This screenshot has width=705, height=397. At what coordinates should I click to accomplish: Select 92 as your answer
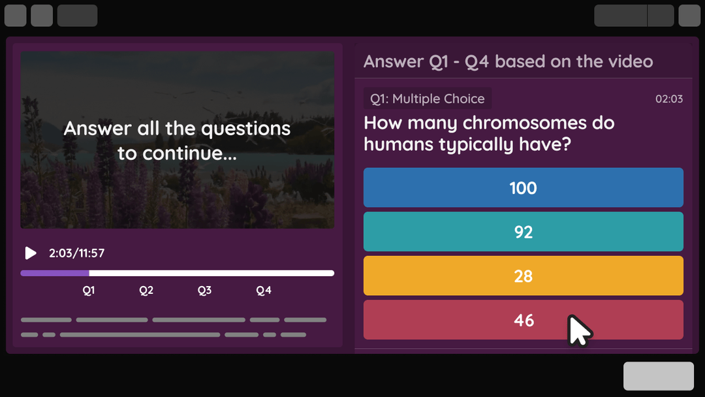[523, 231]
